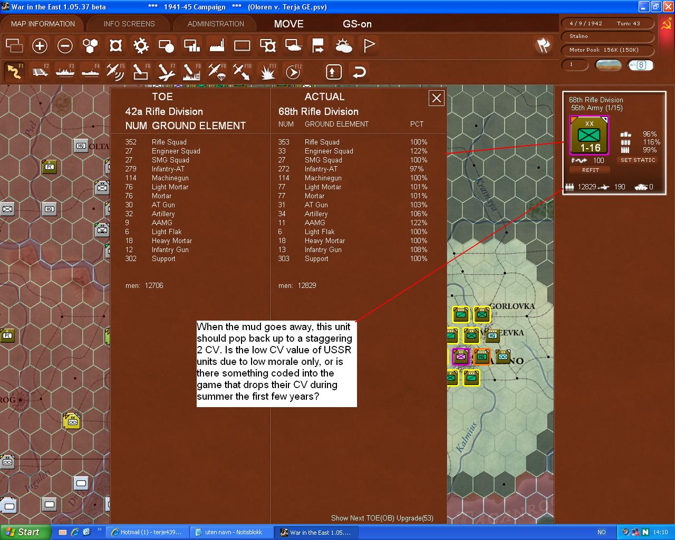675x540 pixels.
Task: Select the HQ counter near Gorlovka label
Action: [493, 335]
